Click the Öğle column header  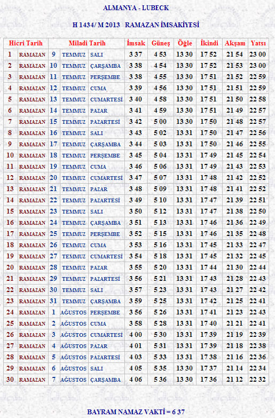[x=185, y=43]
